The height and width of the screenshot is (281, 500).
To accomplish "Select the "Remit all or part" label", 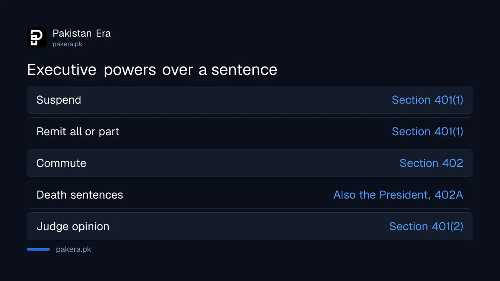I will 78,132.
